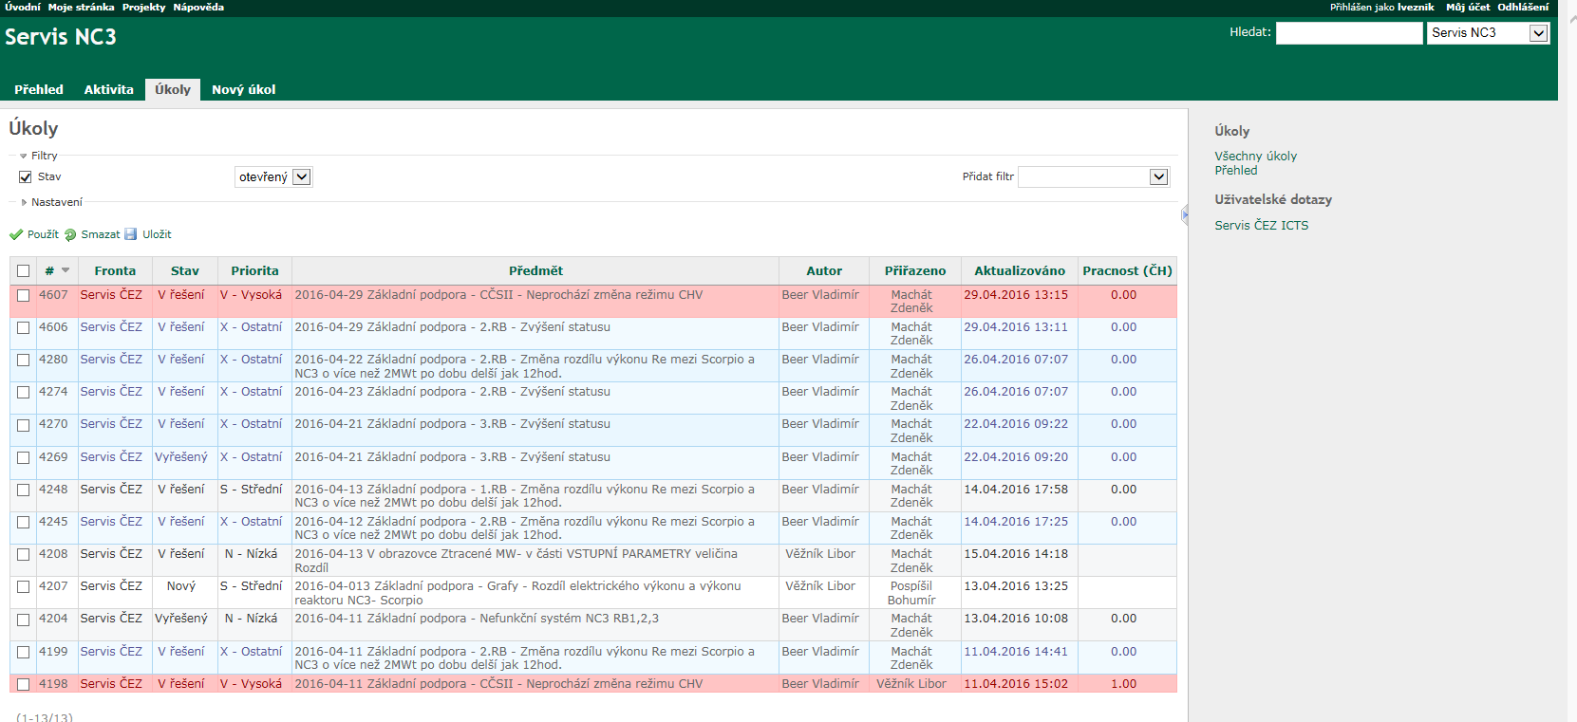Open subject '2016-04-29 Základní podpora - 2.RB - Zvýšení statusu'
This screenshot has height=722, width=1577.
(452, 327)
